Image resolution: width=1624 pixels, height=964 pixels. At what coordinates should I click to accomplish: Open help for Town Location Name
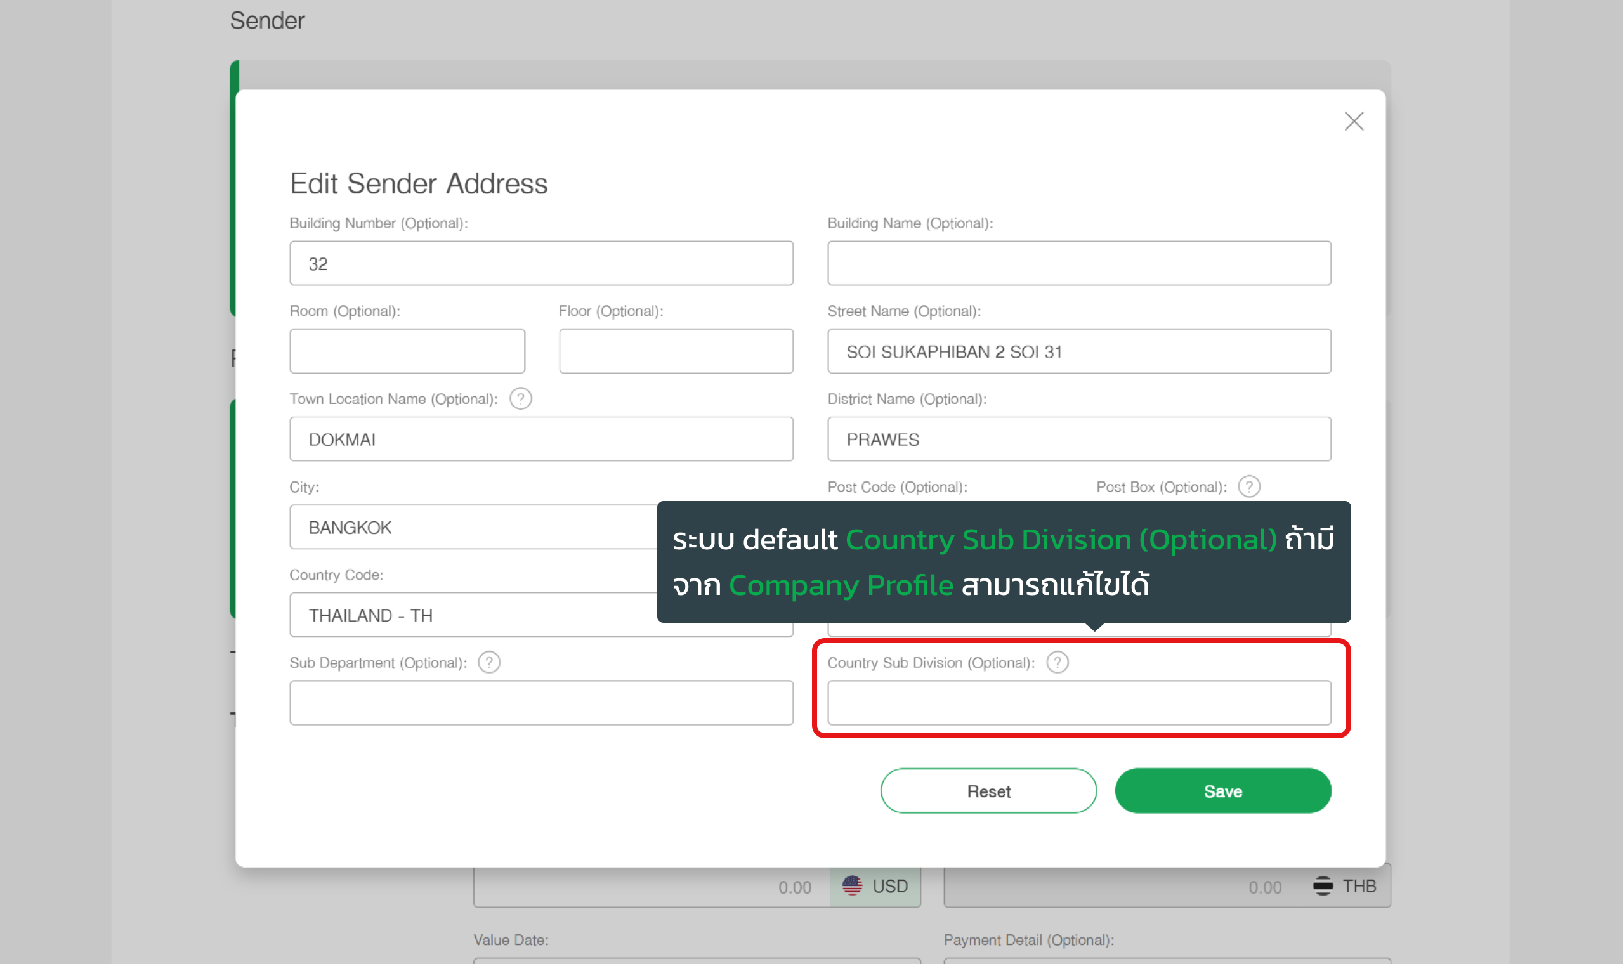[x=521, y=399]
